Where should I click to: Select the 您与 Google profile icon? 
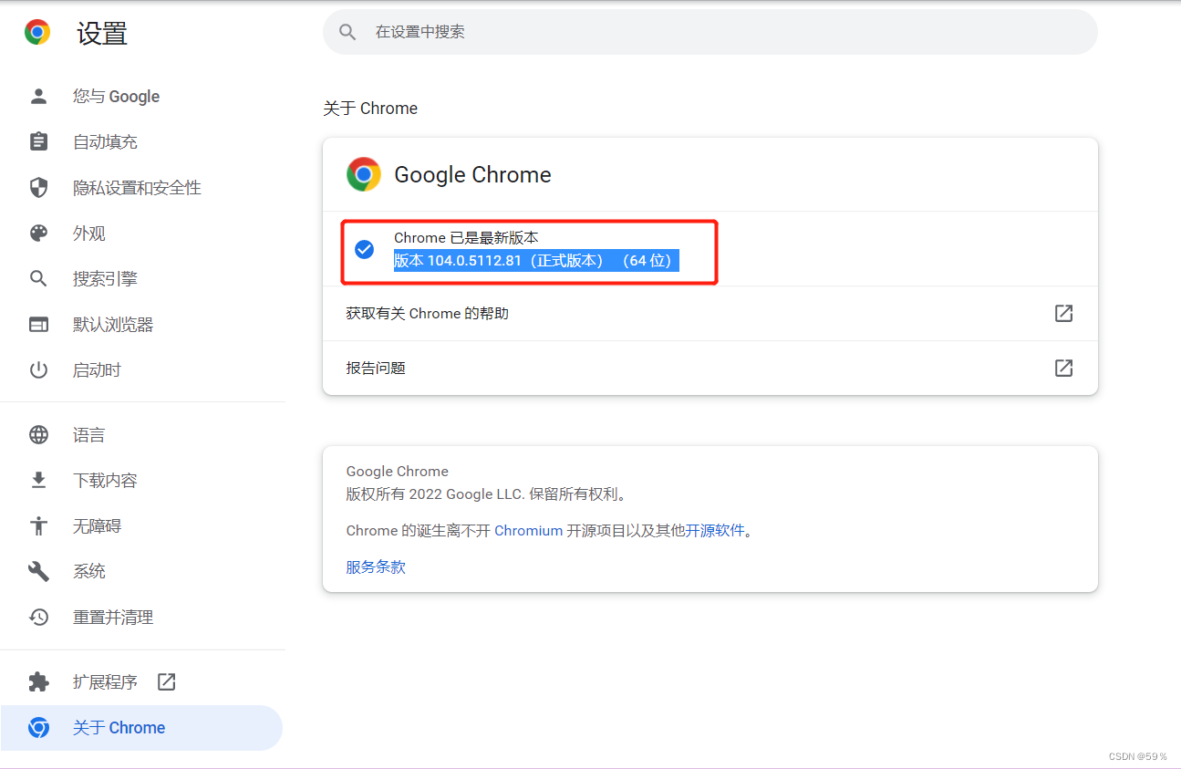click(x=38, y=96)
